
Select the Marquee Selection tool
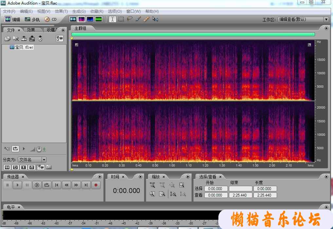121,19
